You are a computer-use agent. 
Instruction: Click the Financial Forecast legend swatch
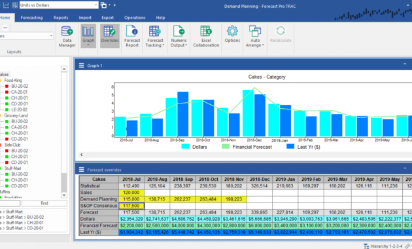(226, 146)
